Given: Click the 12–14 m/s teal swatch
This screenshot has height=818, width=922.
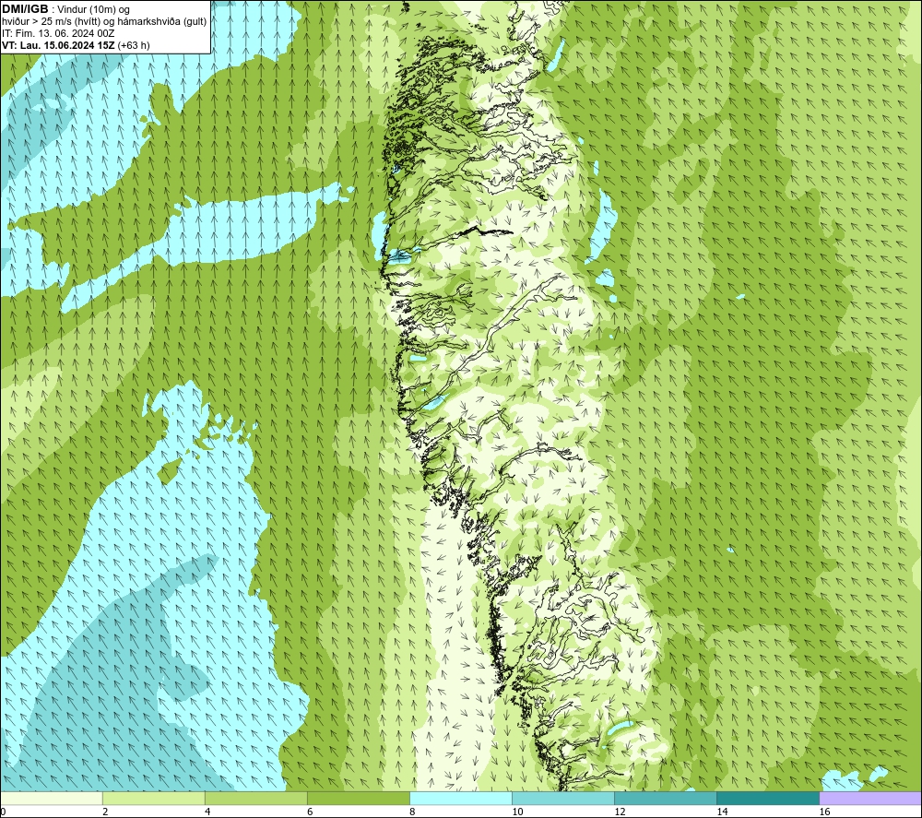Looking at the screenshot, I should 666,798.
